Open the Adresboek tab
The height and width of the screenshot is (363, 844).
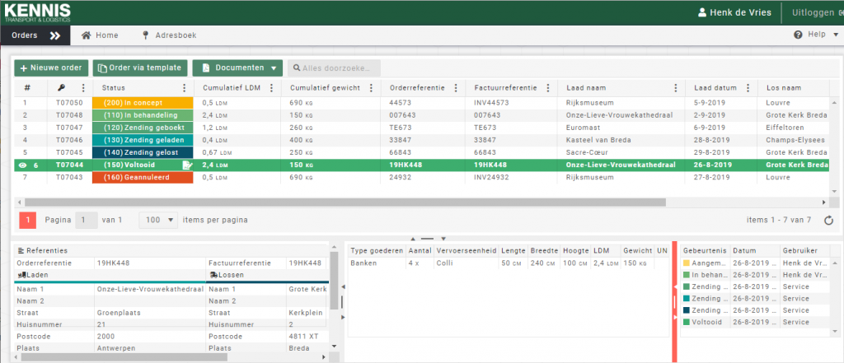coord(171,35)
